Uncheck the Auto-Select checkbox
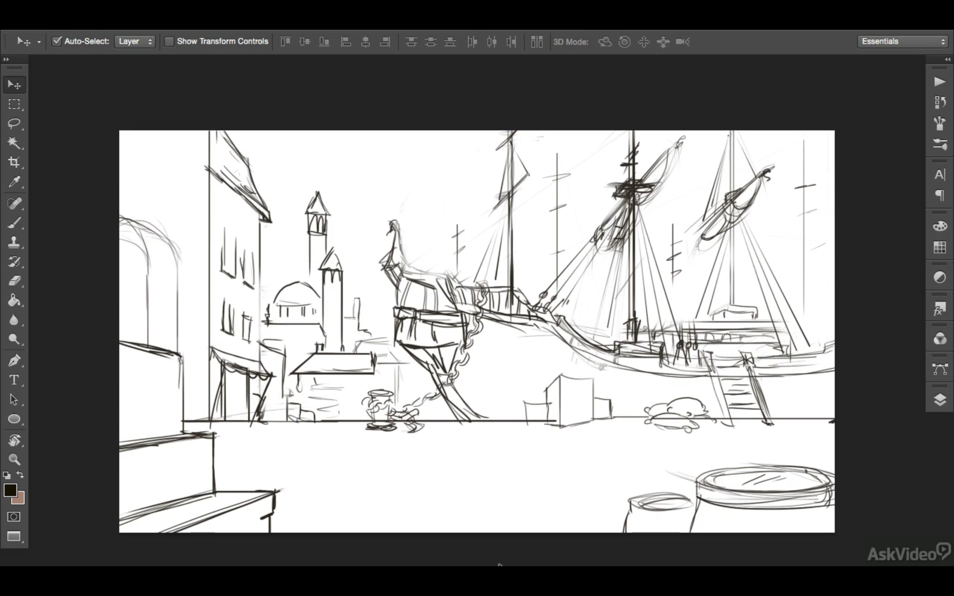 (57, 41)
